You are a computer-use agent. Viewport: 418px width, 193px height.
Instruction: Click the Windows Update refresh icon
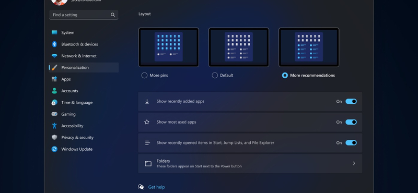click(x=54, y=149)
